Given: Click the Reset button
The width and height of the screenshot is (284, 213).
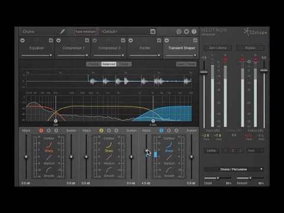Looking at the screenshot, I should 191,64.
